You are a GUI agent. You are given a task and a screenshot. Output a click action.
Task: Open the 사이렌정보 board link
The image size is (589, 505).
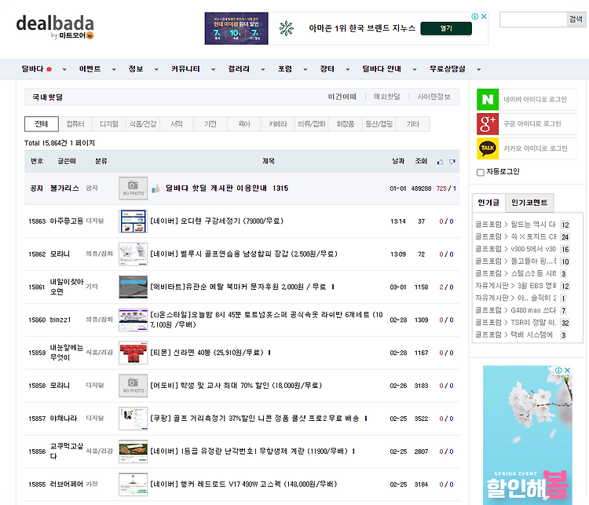pos(434,97)
